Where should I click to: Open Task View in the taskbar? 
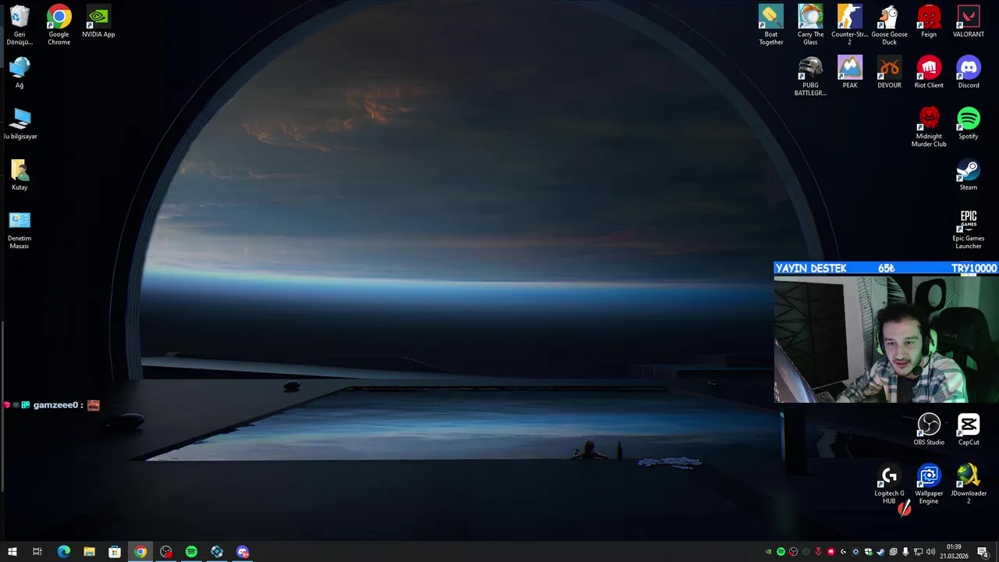pos(37,552)
